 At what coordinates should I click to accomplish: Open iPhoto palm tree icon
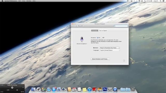click(x=100, y=89)
